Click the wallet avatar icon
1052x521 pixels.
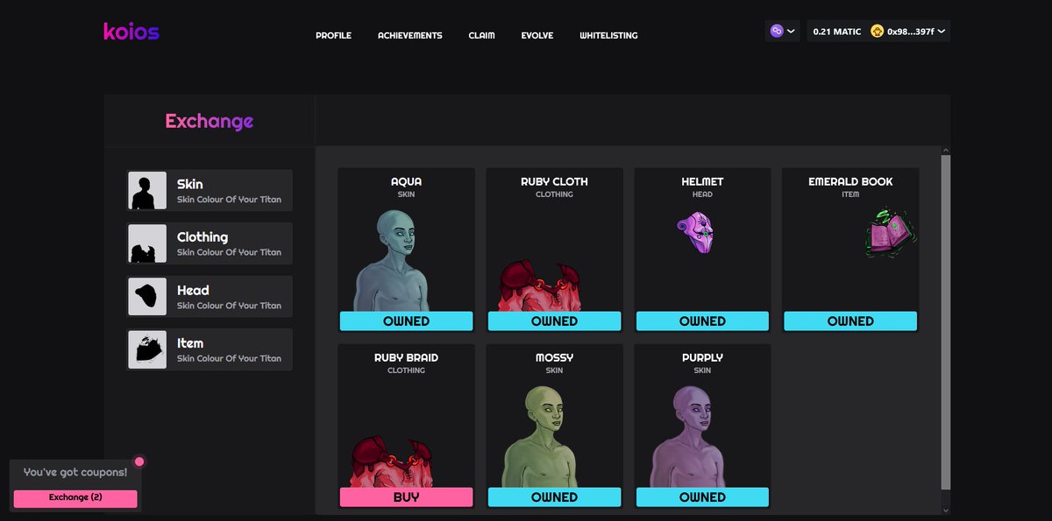coord(877,32)
